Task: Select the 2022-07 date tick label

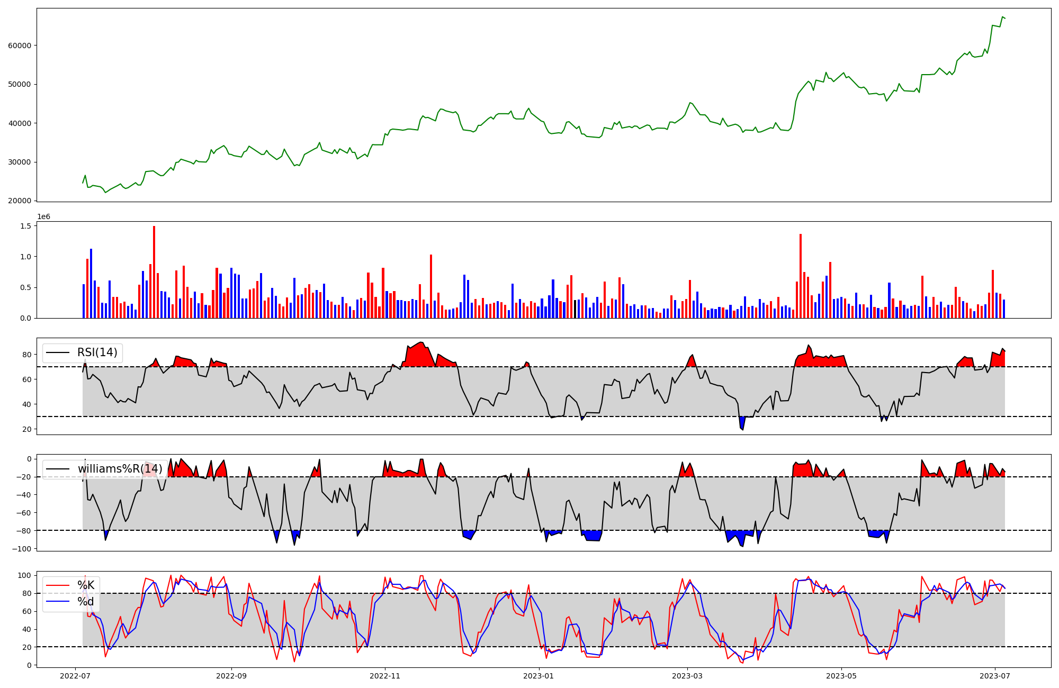Action: 75,676
